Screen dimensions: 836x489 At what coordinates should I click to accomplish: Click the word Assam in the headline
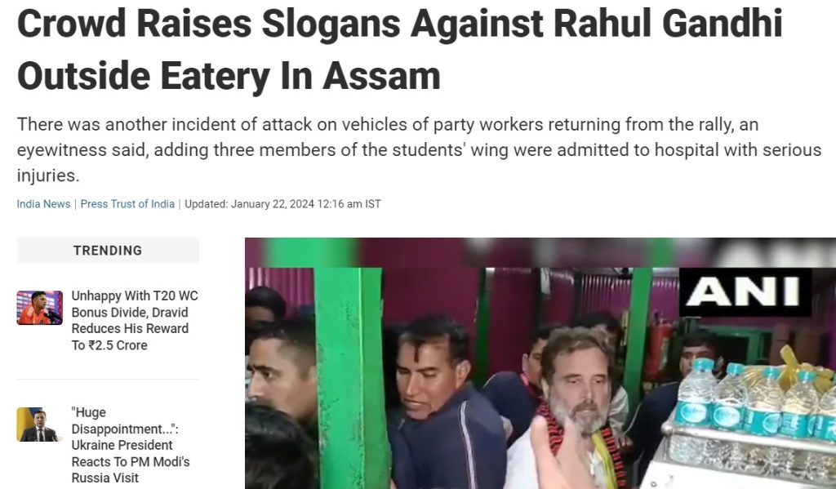click(x=382, y=76)
